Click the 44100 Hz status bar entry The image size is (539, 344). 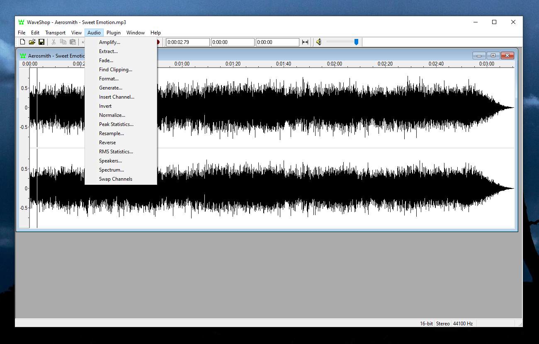tap(463, 323)
